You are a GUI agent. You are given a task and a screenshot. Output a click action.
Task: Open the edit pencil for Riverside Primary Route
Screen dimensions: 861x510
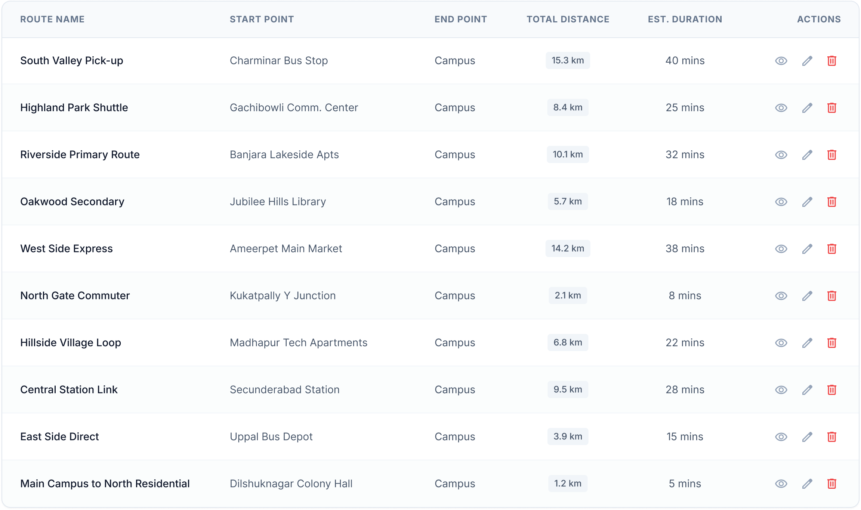(x=807, y=154)
